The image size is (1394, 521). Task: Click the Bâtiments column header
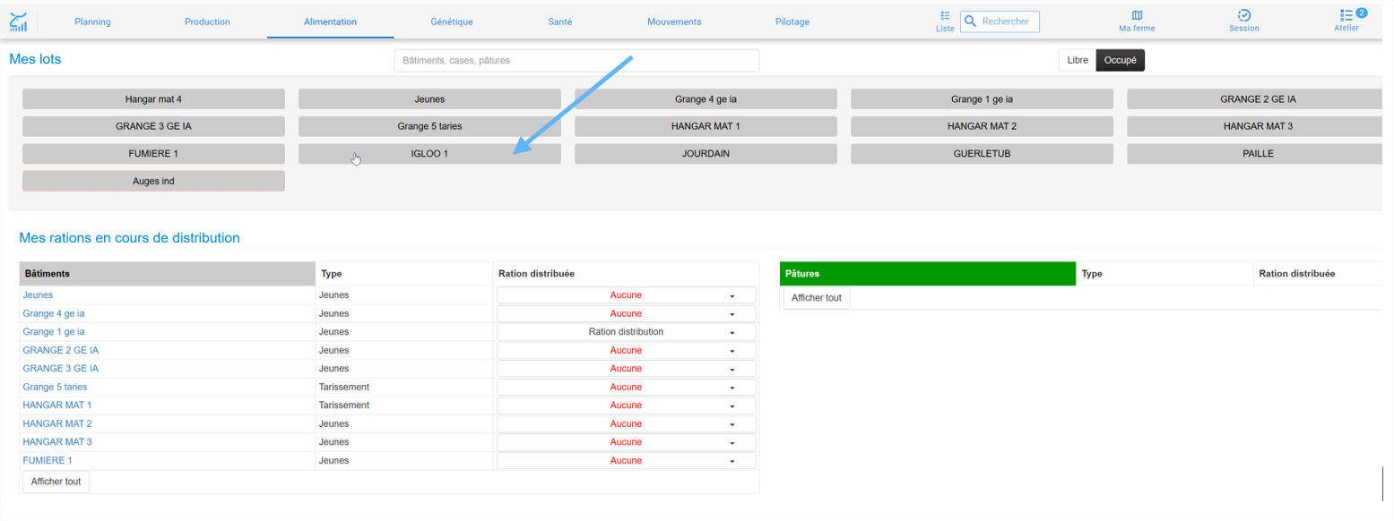pos(168,274)
